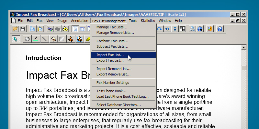Select the straight line annotation tool
The height and width of the screenshot is (129, 259).
coord(44,39)
